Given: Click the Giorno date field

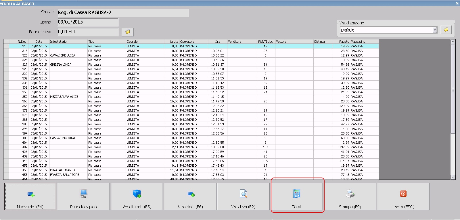Looking at the screenshot, I should coord(88,22).
